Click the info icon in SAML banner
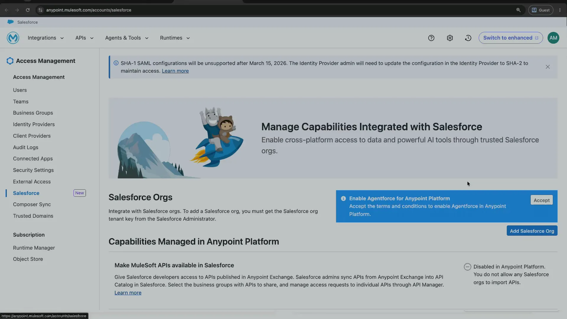567x319 pixels. point(116,63)
